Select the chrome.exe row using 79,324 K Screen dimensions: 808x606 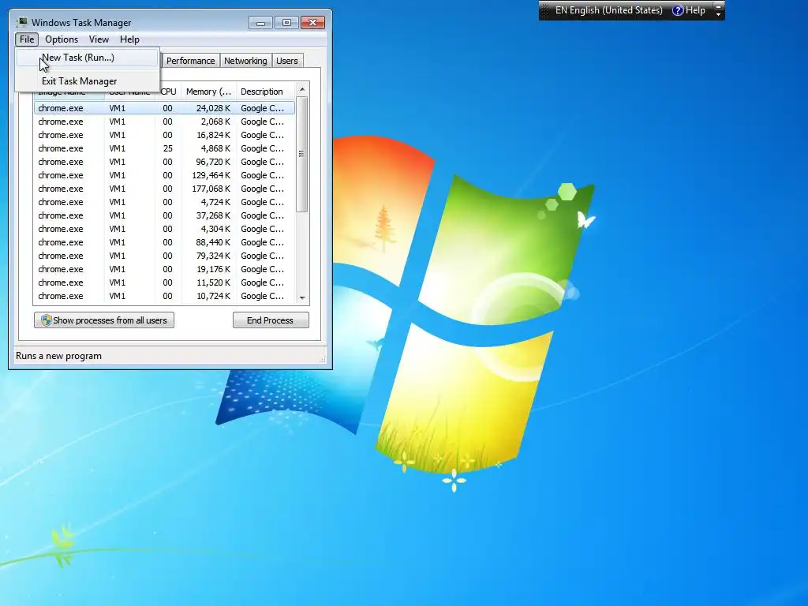165,256
